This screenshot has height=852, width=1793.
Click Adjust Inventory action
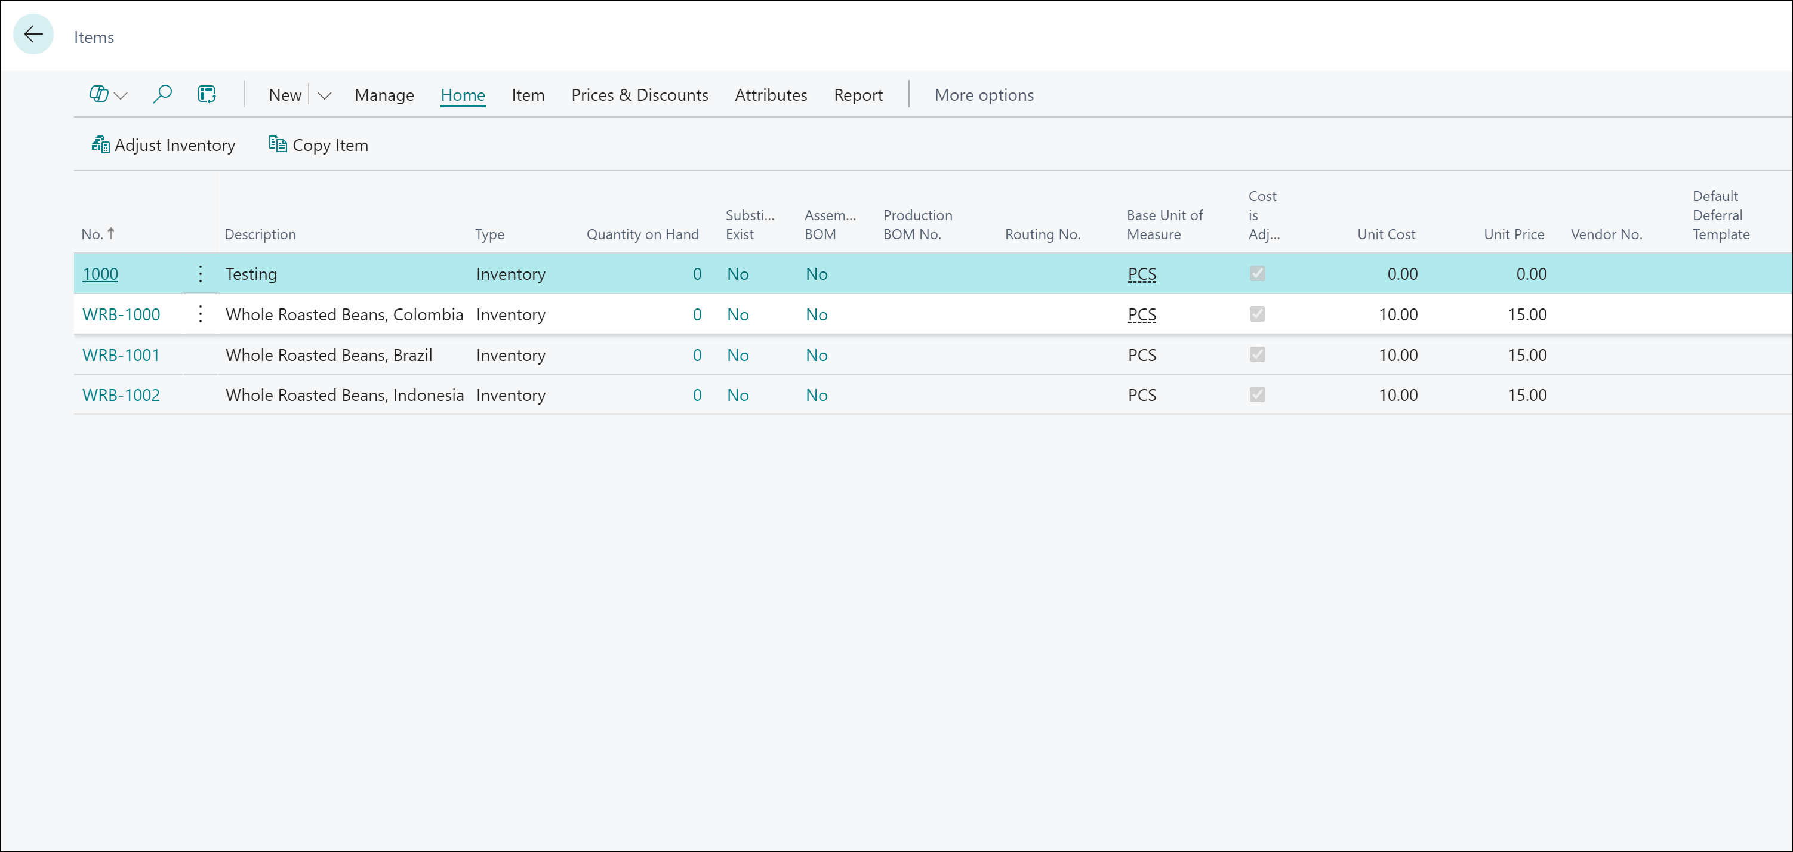164,144
